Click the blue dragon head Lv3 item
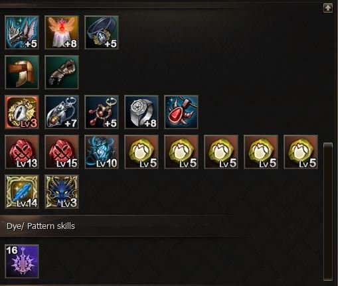 coord(62,192)
